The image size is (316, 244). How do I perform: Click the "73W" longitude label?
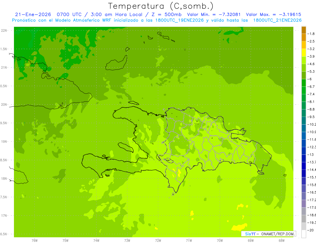pos(127,241)
